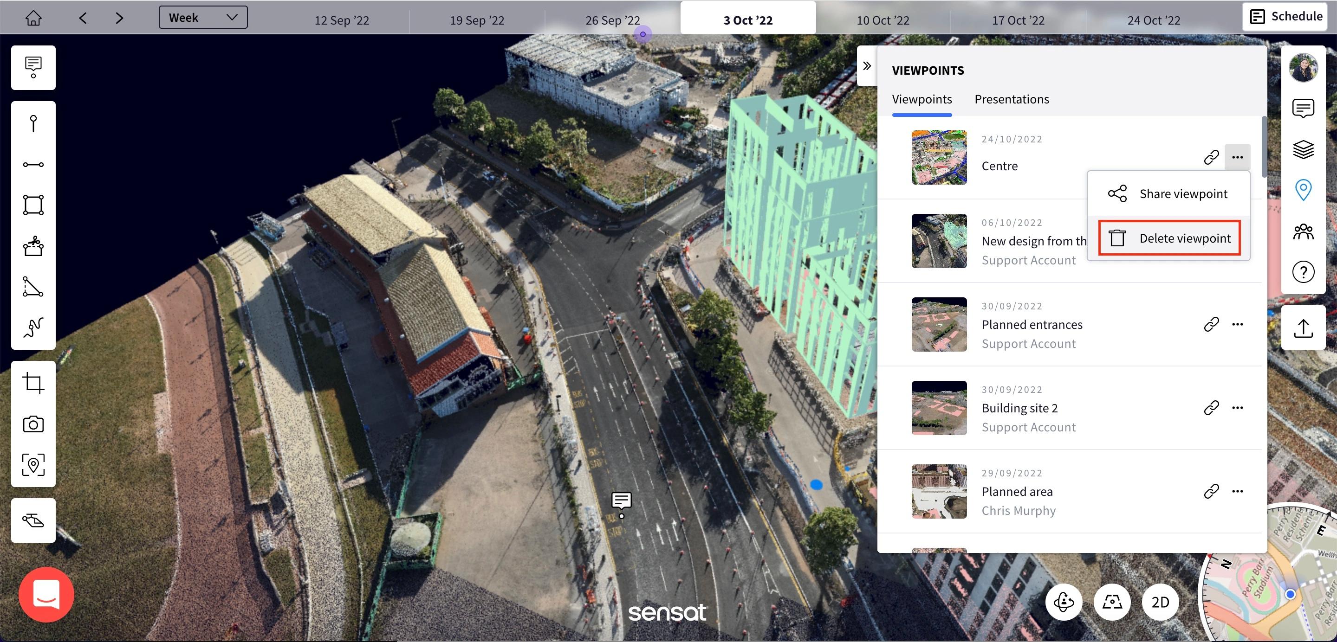
Task: Switch to the Presentations tab
Action: [1011, 99]
